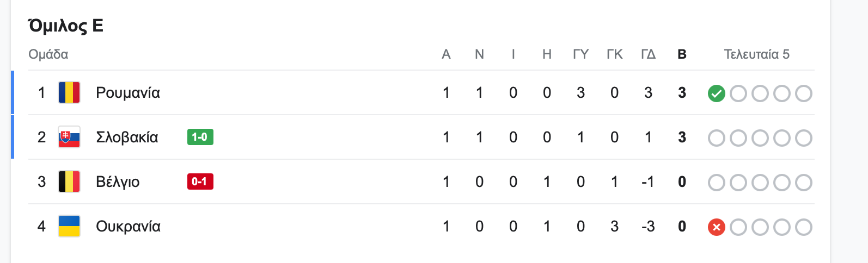Open the Ρουμανία team link
The height and width of the screenshot is (263, 868).
(128, 93)
